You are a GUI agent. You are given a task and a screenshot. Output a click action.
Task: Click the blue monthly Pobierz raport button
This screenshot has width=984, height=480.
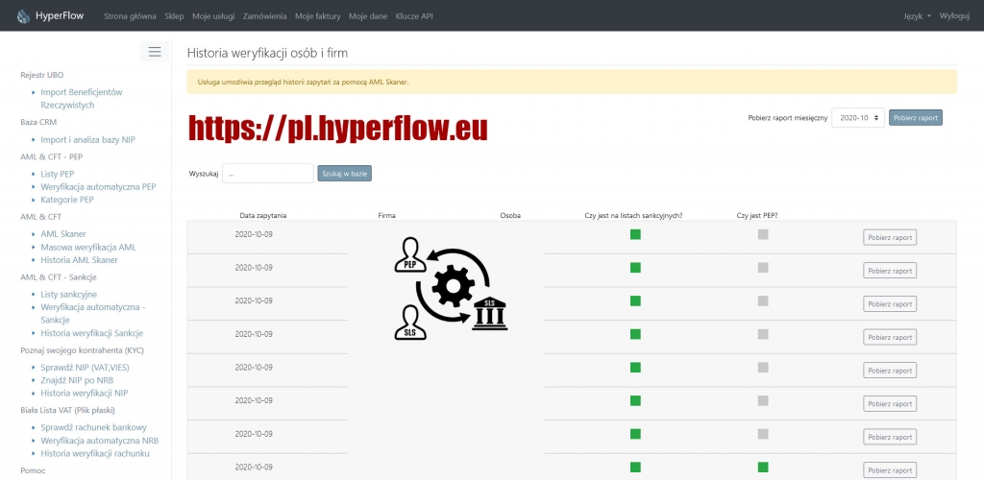(x=916, y=117)
